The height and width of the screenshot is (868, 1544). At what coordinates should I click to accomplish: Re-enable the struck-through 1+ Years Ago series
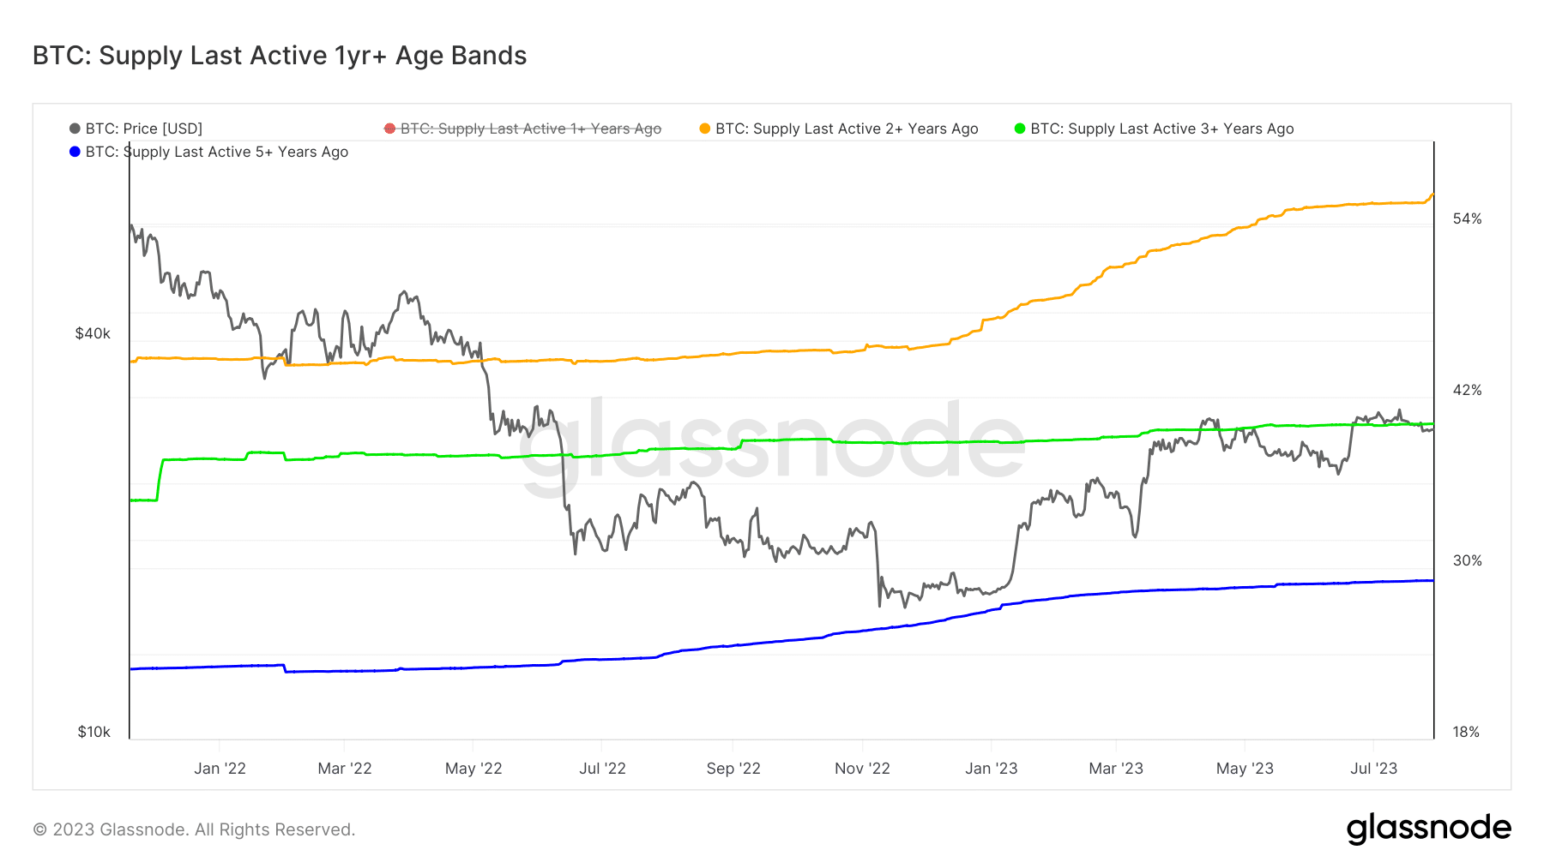(531, 129)
